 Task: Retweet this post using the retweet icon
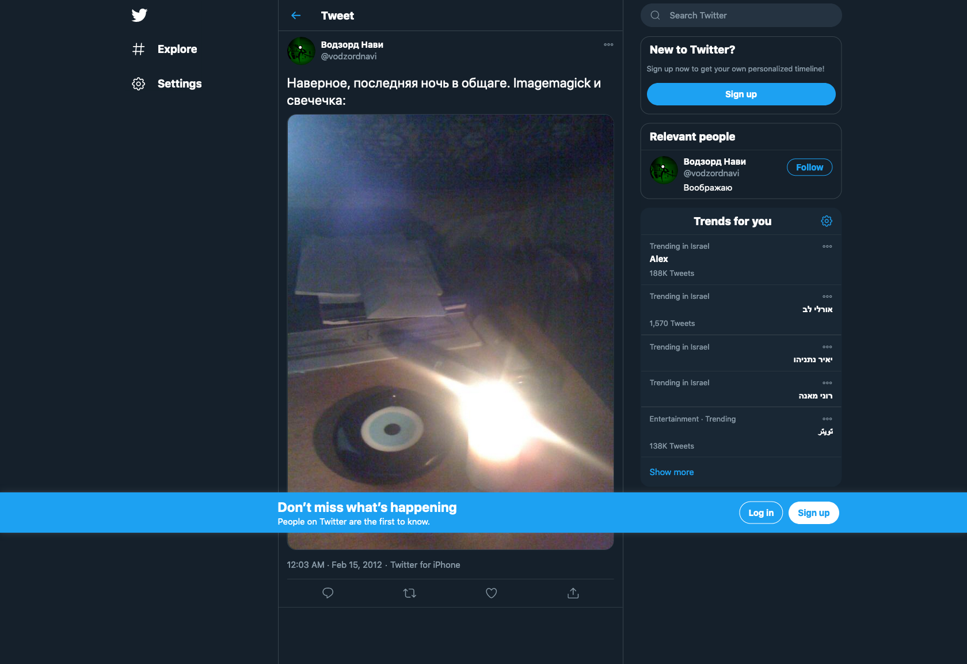click(x=409, y=593)
